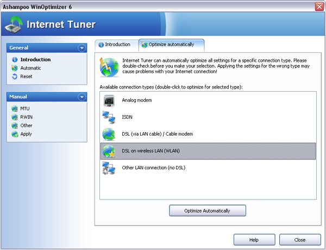Click the Other LAN connection computers icon
Viewport: 326px width, 250px height.
click(109, 168)
